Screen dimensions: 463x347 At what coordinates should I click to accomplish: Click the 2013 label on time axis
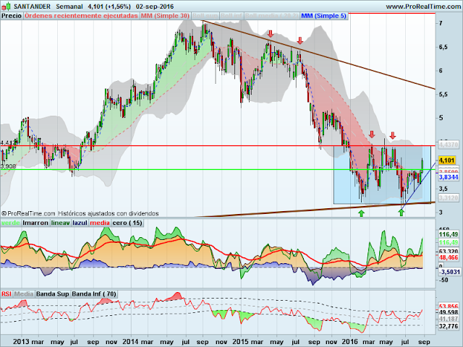click(x=21, y=342)
